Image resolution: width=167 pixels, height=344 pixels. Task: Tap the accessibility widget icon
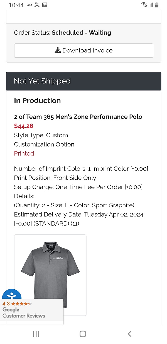click(x=12, y=295)
